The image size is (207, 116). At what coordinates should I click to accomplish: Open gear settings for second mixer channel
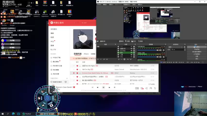tap(164, 57)
